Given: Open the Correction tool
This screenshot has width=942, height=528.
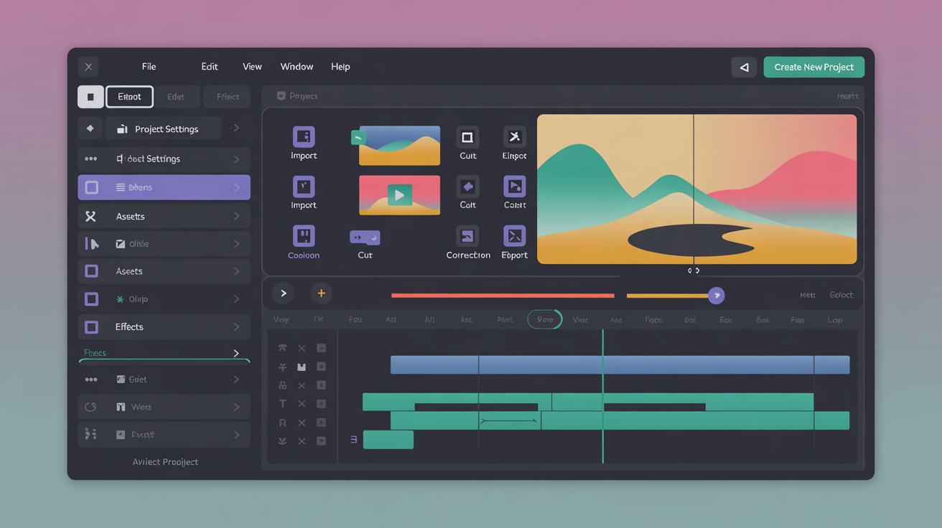Looking at the screenshot, I should 467,236.
